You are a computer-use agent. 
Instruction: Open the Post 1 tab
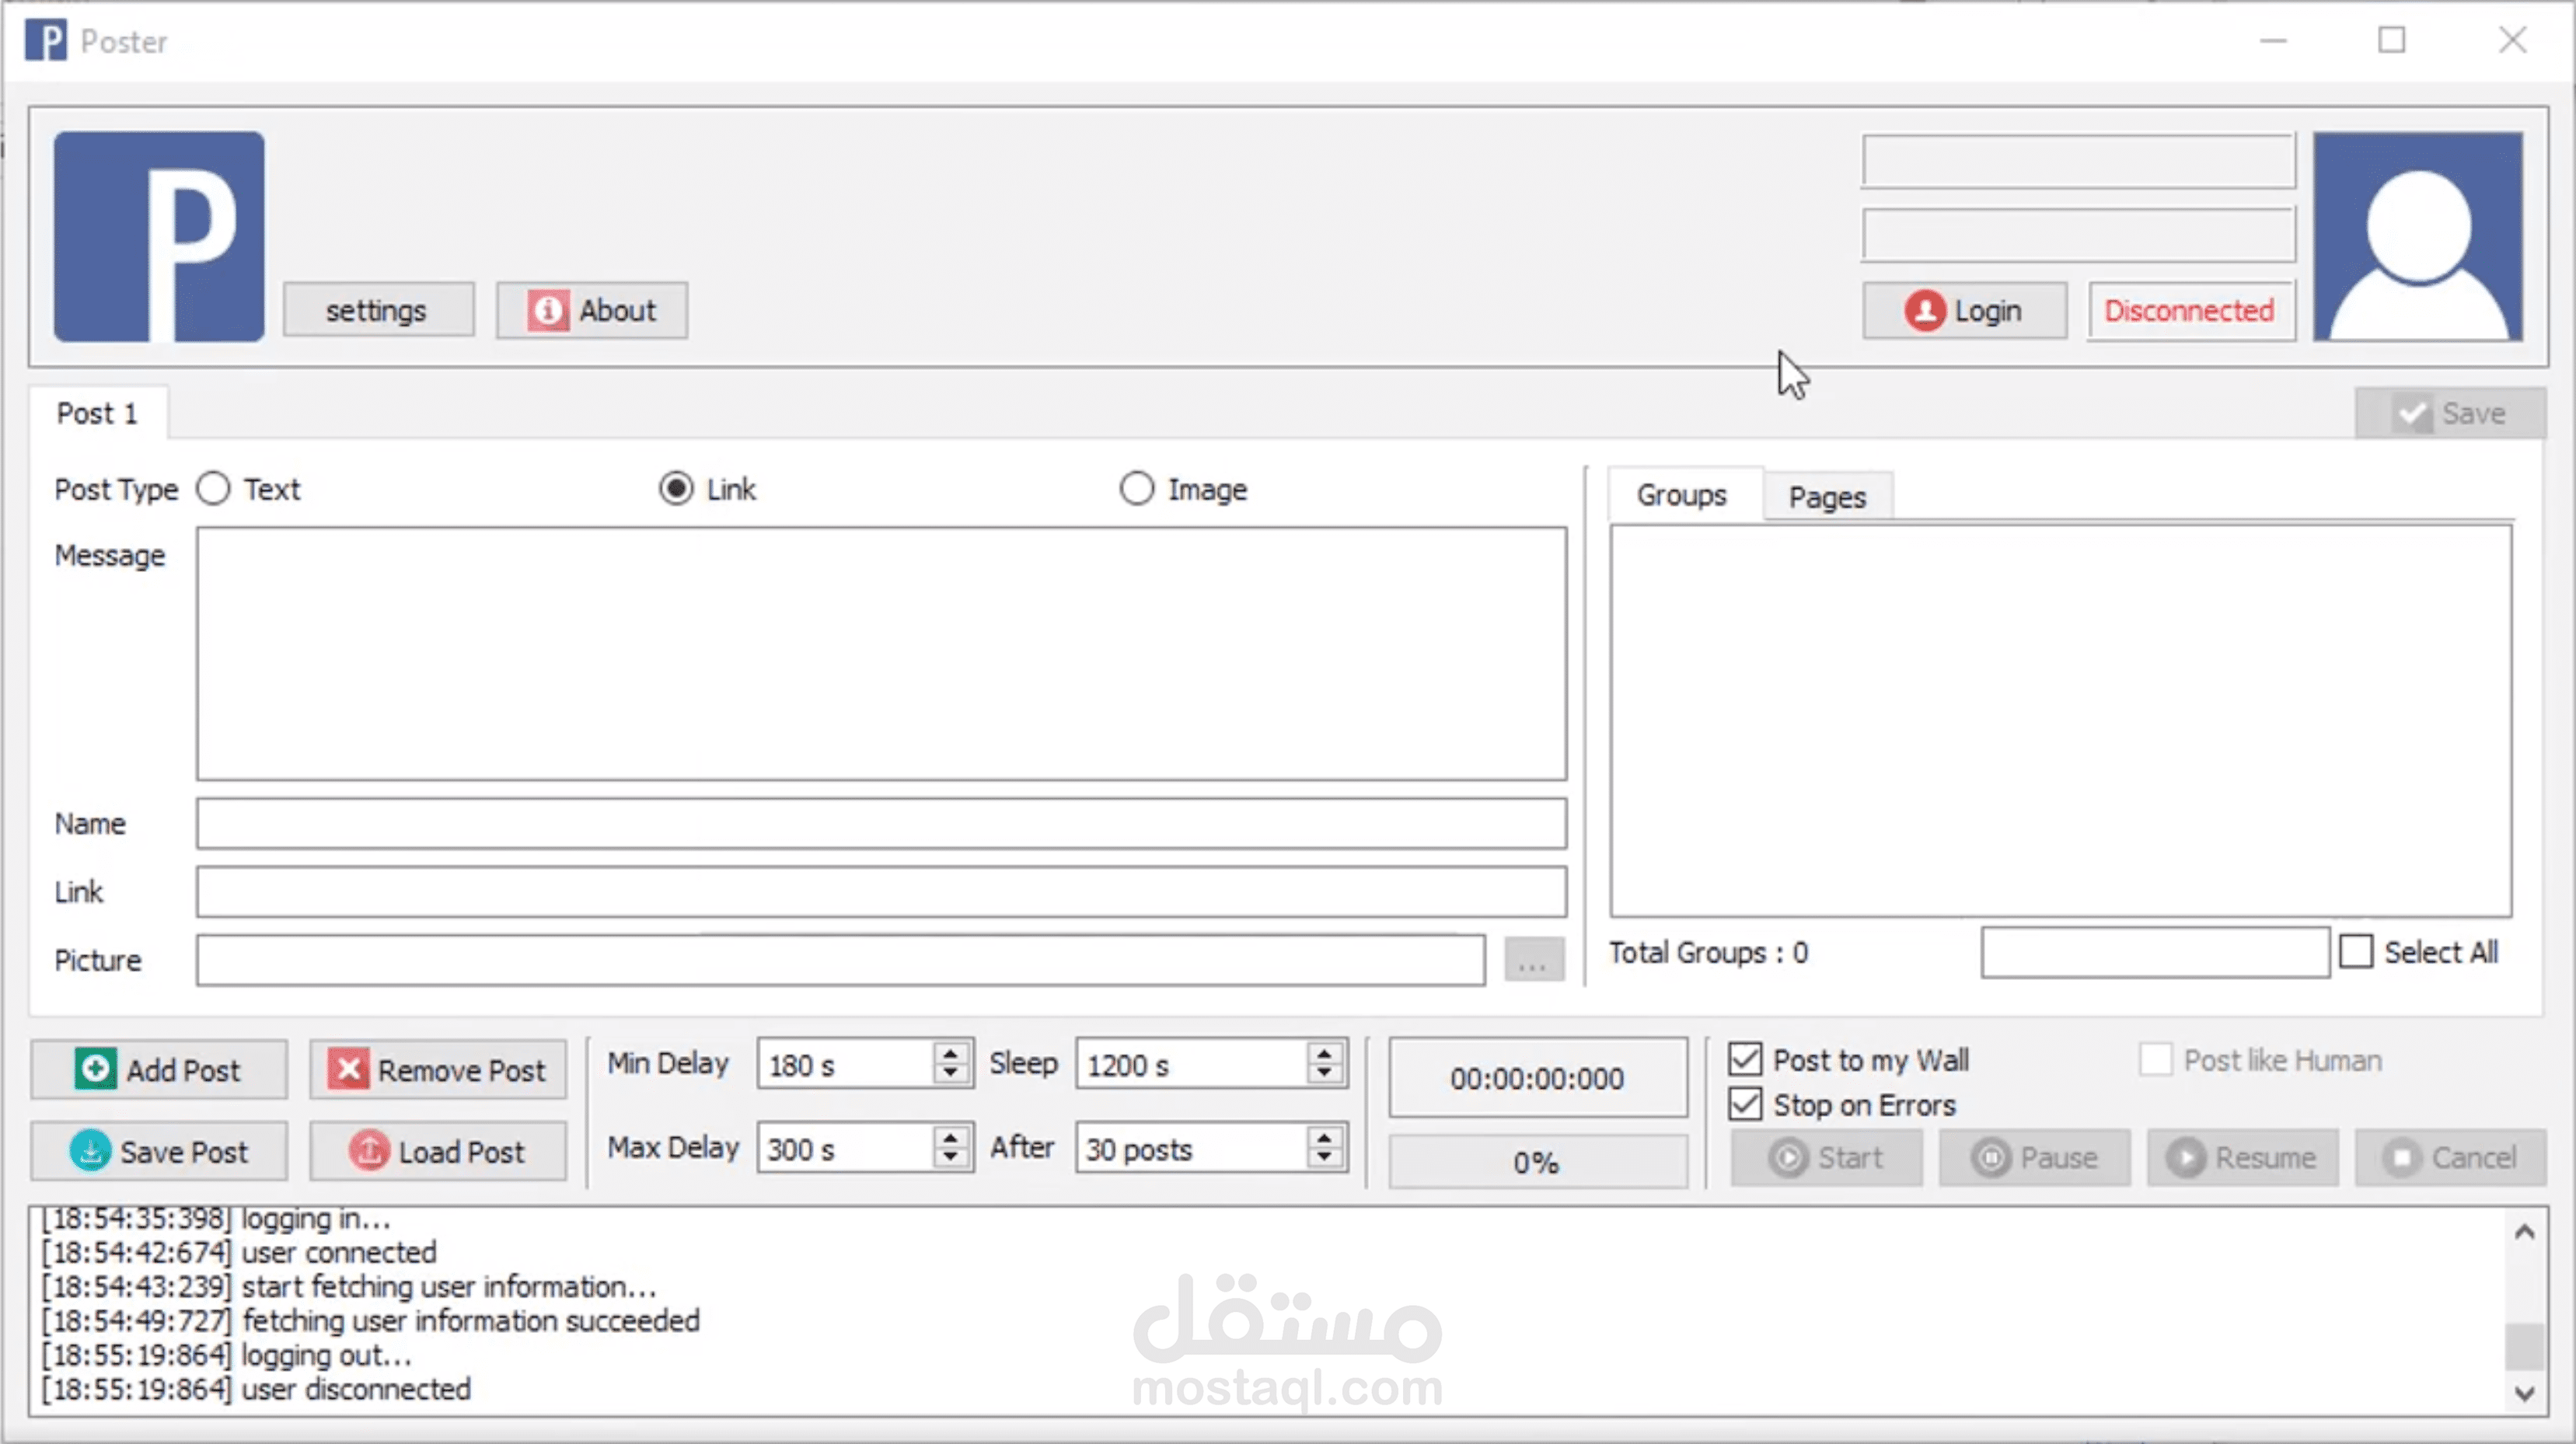pyautogui.click(x=97, y=413)
